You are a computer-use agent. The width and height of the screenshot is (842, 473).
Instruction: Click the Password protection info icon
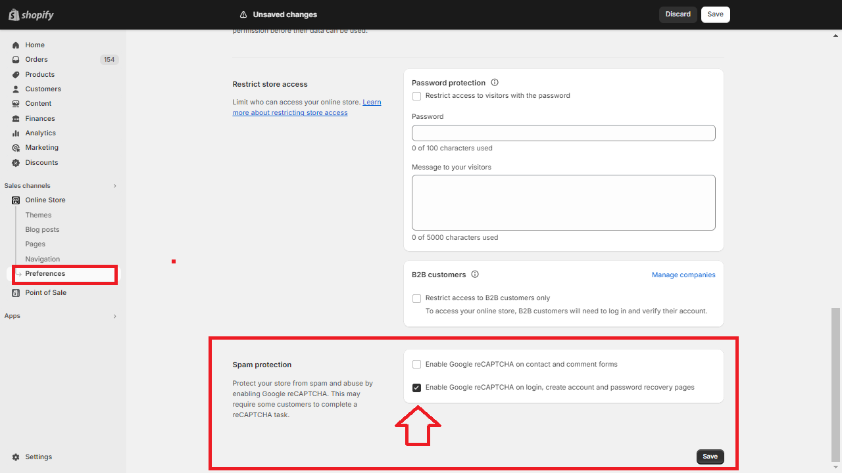click(494, 82)
